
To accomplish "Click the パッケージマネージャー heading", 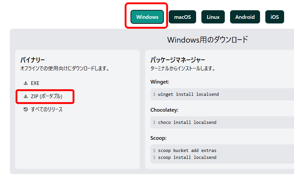I will click(x=178, y=60).
